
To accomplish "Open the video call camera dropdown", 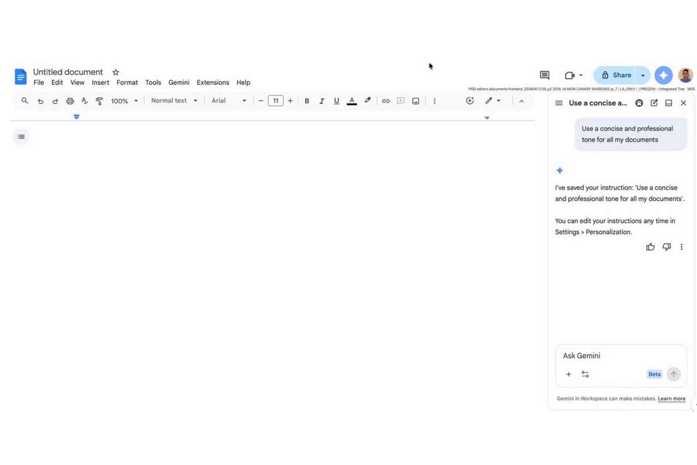I will tap(573, 75).
